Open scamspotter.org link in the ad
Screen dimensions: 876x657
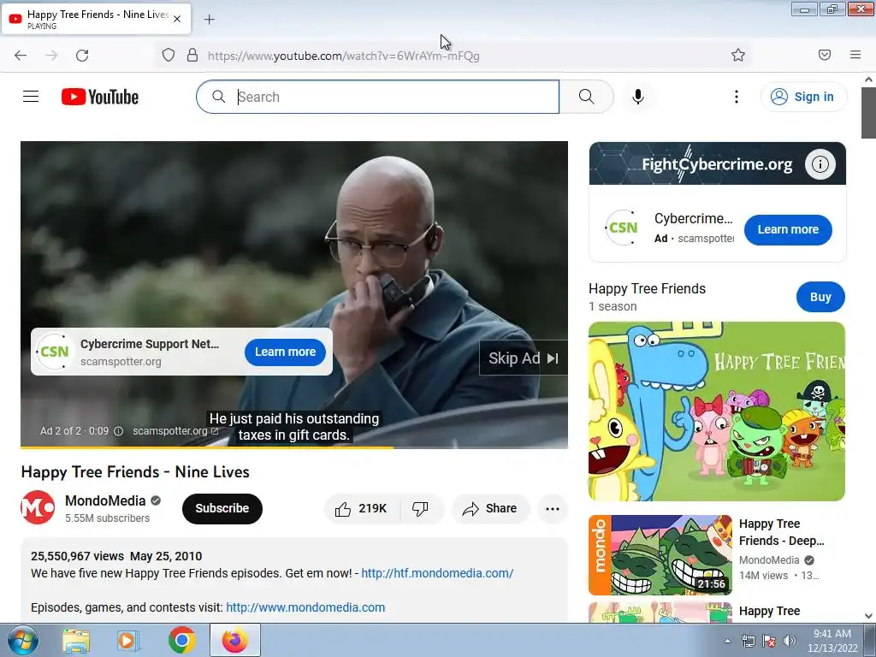coord(175,431)
